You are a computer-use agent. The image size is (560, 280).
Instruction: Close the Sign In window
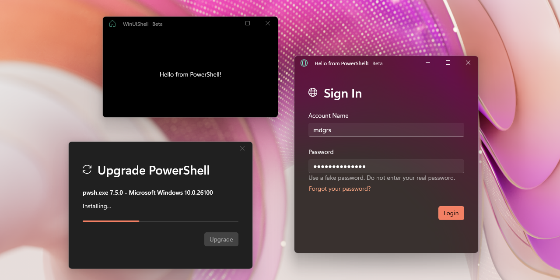468,63
